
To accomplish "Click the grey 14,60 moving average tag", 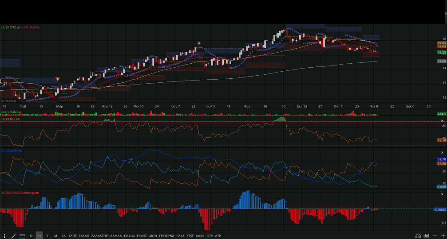I will (x=442, y=61).
